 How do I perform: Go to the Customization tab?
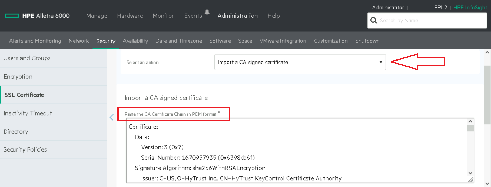pyautogui.click(x=331, y=41)
